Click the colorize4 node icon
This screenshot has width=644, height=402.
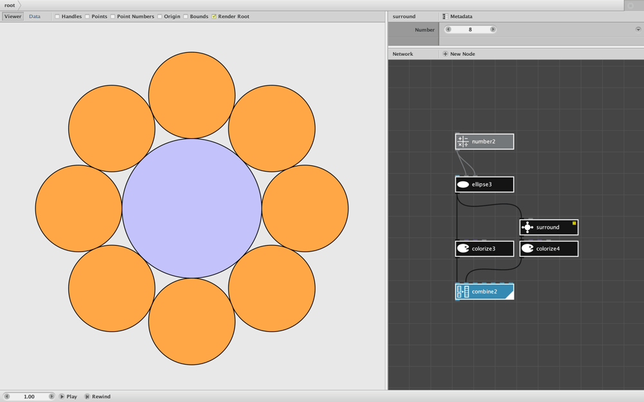coord(527,248)
